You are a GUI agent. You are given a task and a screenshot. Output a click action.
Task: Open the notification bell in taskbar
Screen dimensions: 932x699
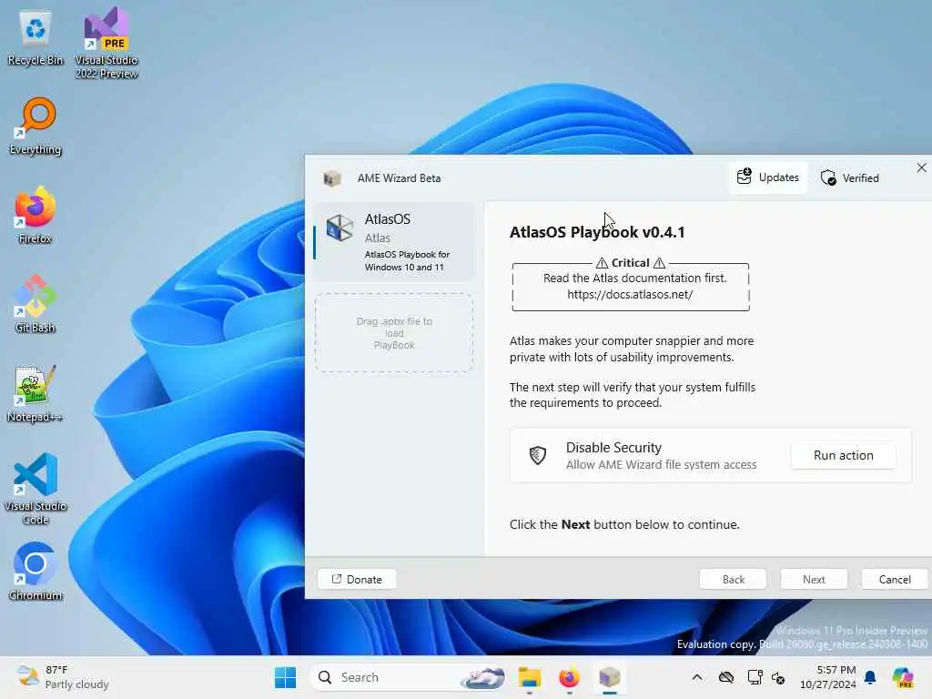point(870,677)
